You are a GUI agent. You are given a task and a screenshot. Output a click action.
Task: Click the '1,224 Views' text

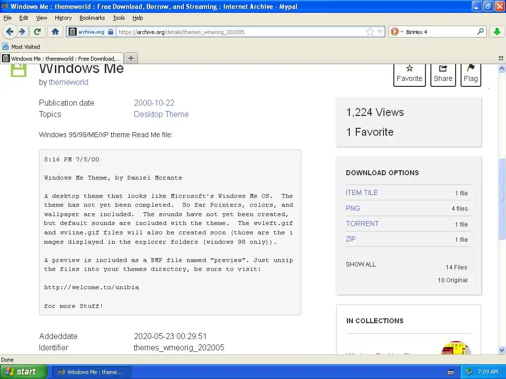[375, 112]
